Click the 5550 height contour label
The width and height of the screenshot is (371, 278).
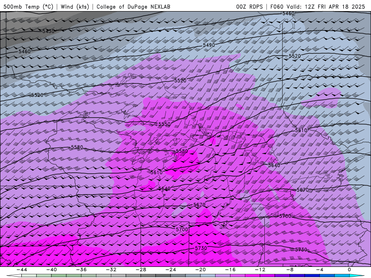164,124
